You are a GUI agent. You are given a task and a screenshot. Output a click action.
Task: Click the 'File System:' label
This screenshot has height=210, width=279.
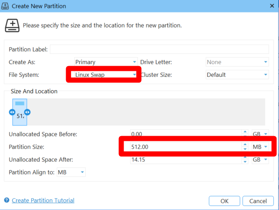click(x=24, y=75)
